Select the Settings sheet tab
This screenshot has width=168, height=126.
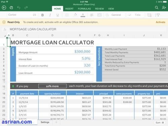(x=45, y=122)
